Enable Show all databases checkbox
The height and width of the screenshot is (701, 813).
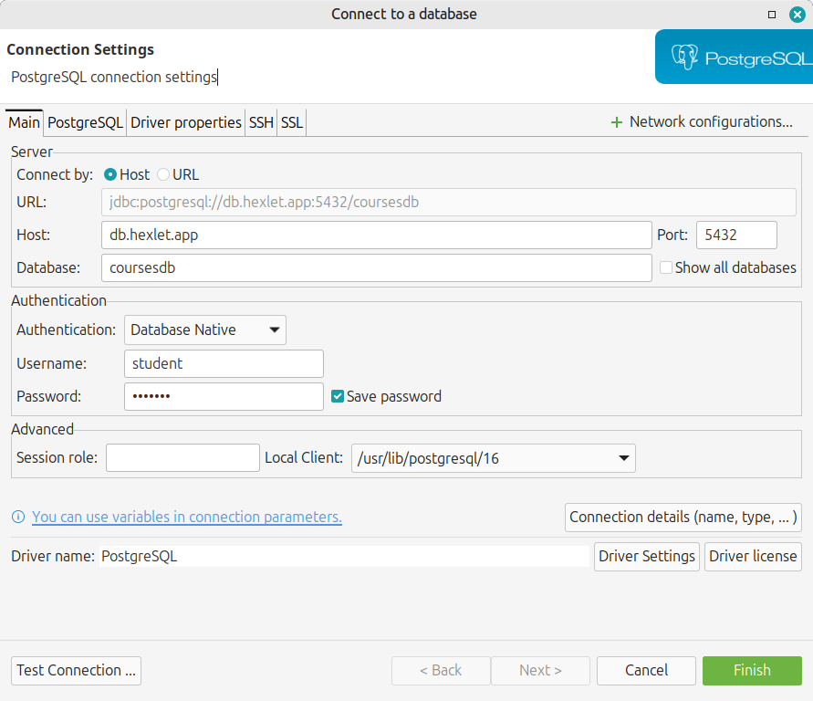(x=666, y=267)
